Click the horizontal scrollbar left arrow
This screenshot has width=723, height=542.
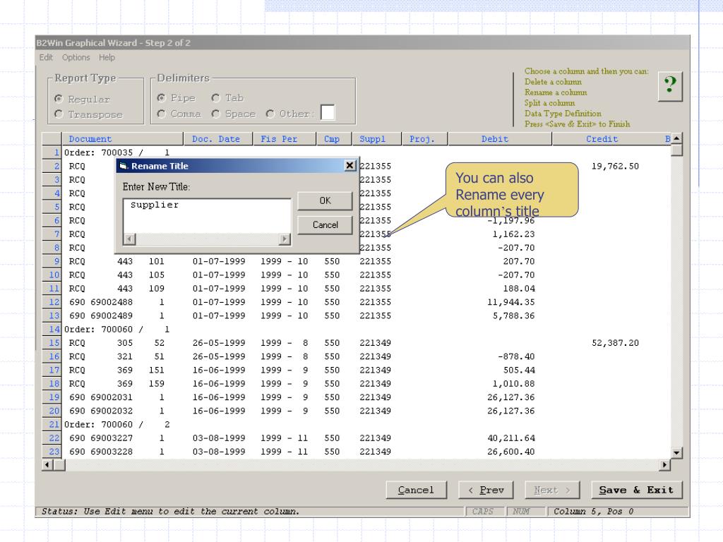47,464
